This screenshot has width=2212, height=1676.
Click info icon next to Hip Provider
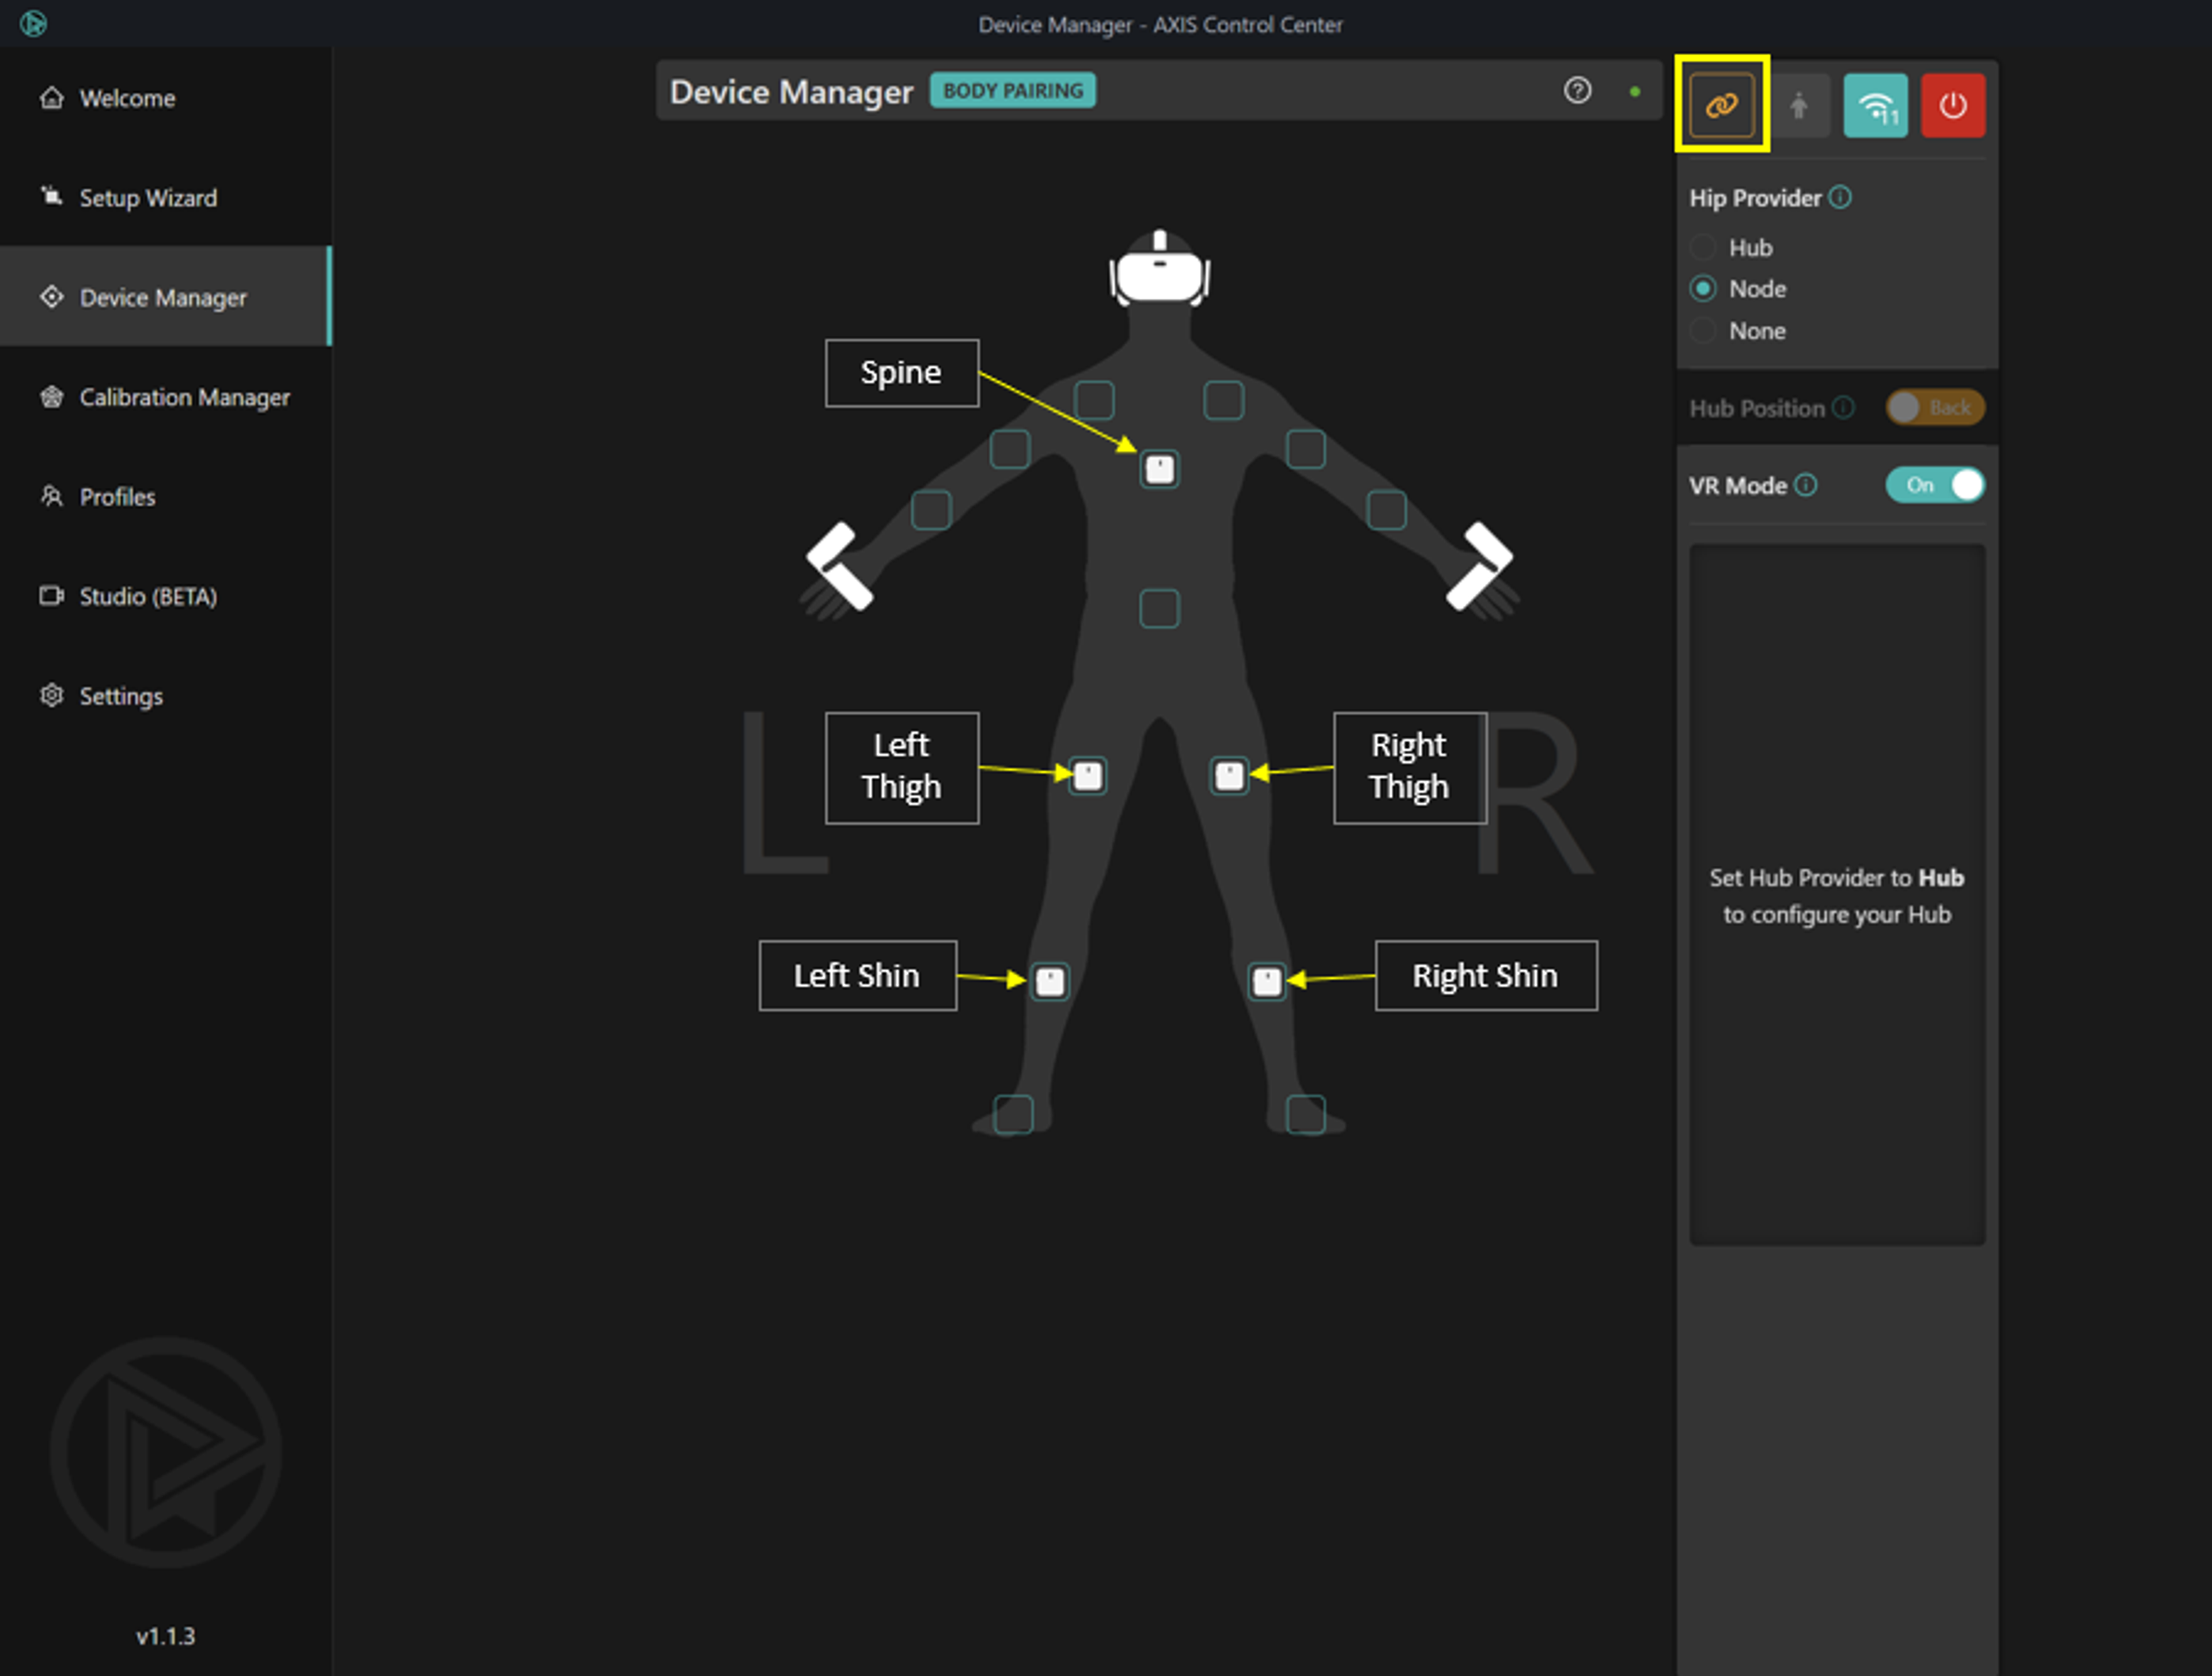pyautogui.click(x=1840, y=197)
